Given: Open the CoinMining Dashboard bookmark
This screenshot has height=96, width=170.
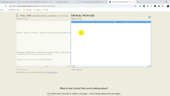Looking at the screenshot, I should pyautogui.click(x=14, y=10).
